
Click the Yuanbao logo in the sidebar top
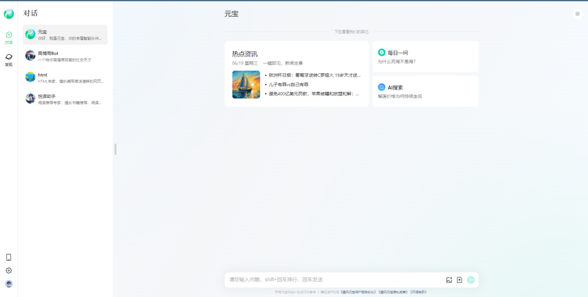click(x=9, y=14)
